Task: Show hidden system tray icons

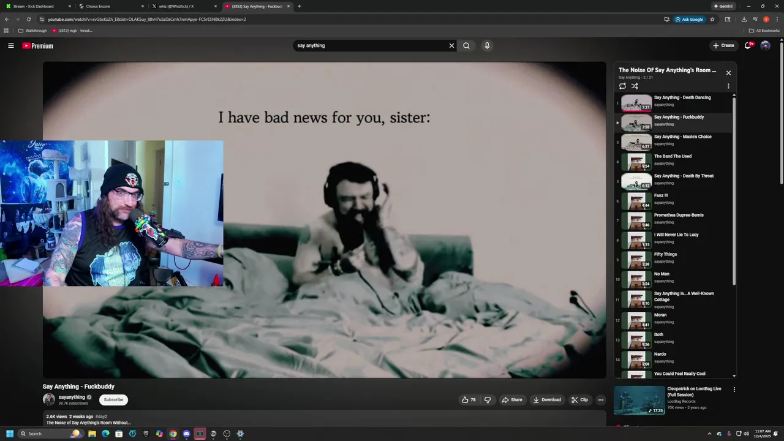Action: pyautogui.click(x=709, y=434)
